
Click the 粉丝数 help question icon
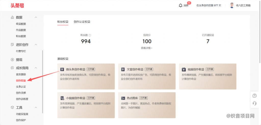90,35
